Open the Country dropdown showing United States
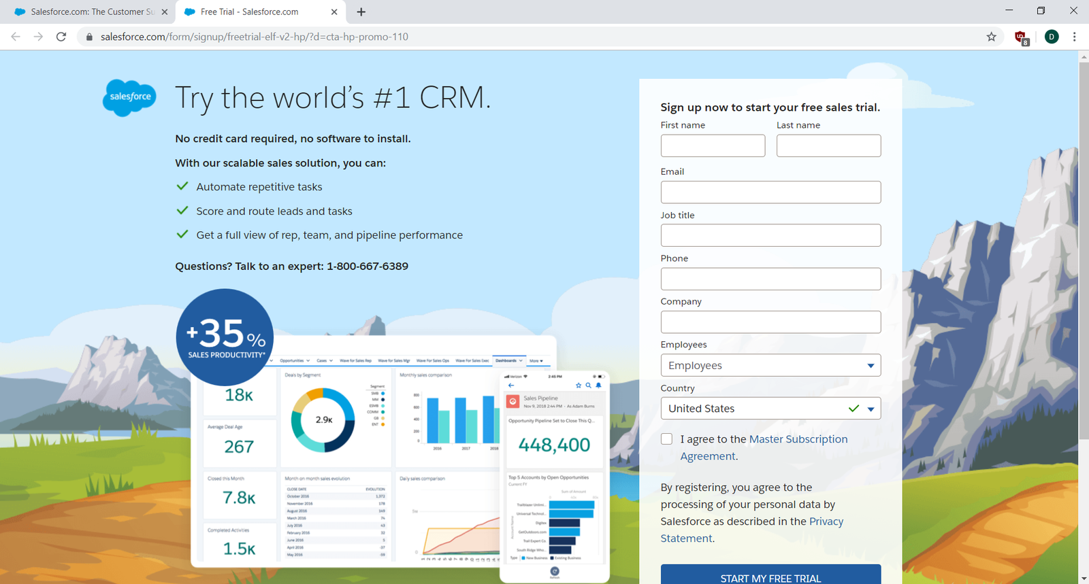The height and width of the screenshot is (584, 1089). 770,409
